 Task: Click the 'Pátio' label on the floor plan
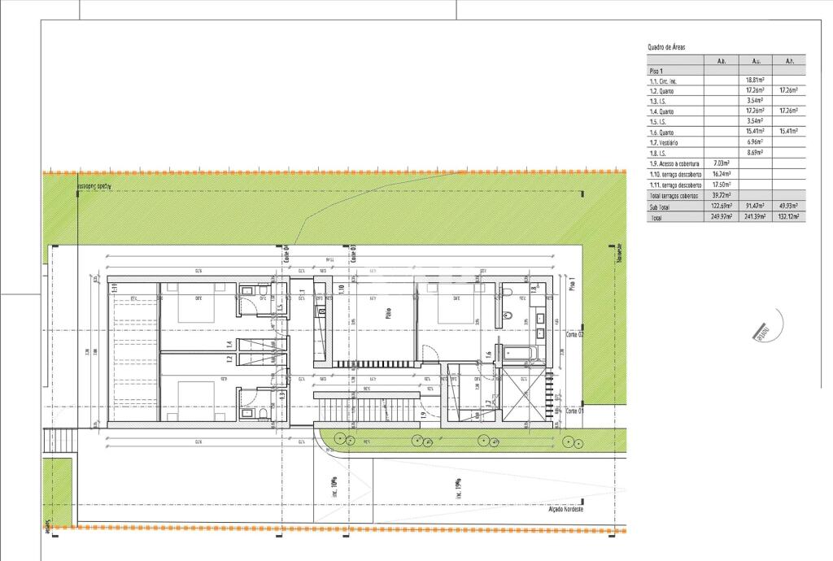click(x=388, y=313)
